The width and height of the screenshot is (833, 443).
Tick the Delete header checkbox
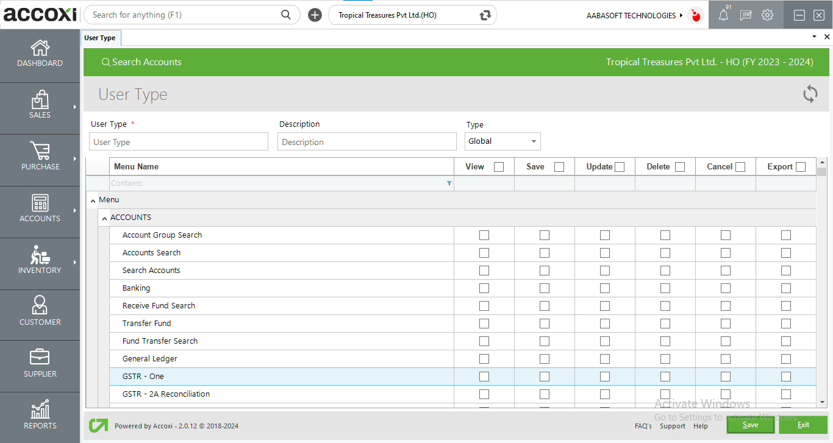coord(679,166)
